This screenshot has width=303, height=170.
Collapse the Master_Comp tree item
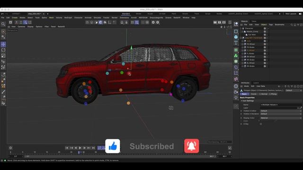242,32
